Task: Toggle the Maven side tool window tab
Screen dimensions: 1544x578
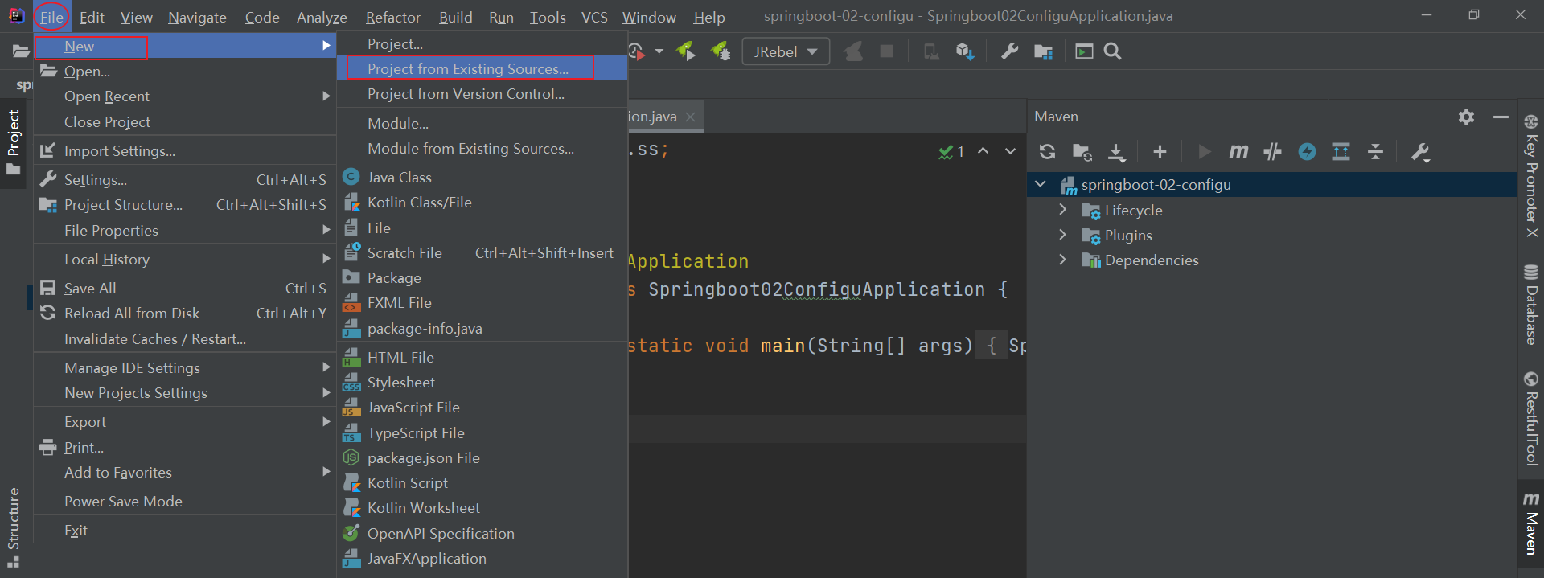Action: click(x=1530, y=523)
